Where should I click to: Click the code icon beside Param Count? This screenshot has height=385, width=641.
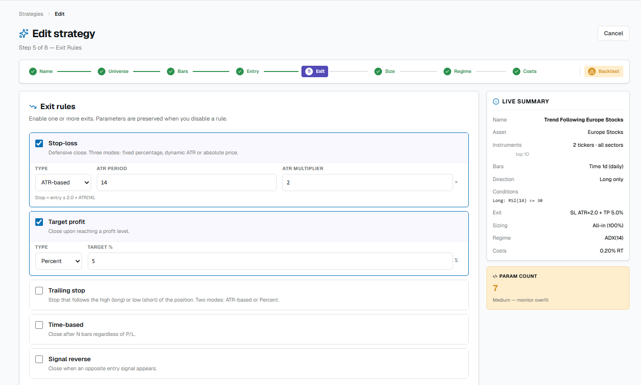(495, 276)
